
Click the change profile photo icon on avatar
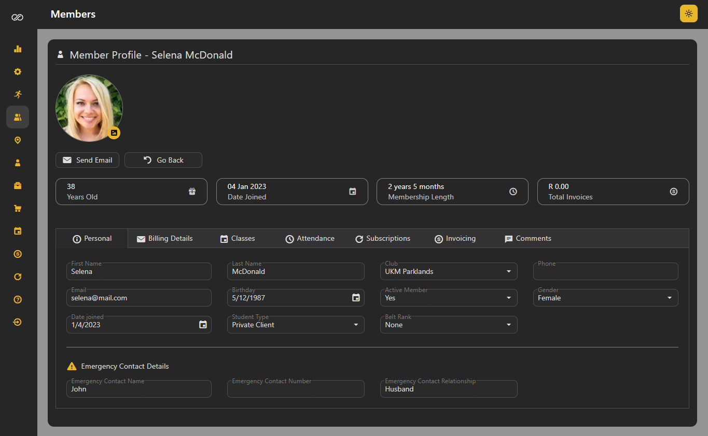pyautogui.click(x=114, y=133)
